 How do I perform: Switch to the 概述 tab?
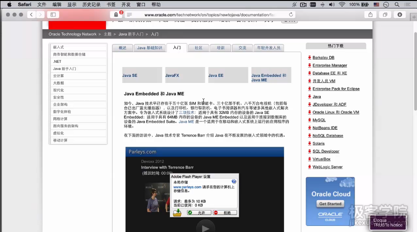pyautogui.click(x=123, y=48)
